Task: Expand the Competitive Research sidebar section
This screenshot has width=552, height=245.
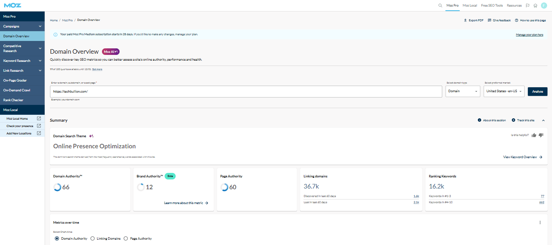Action: tap(22, 48)
